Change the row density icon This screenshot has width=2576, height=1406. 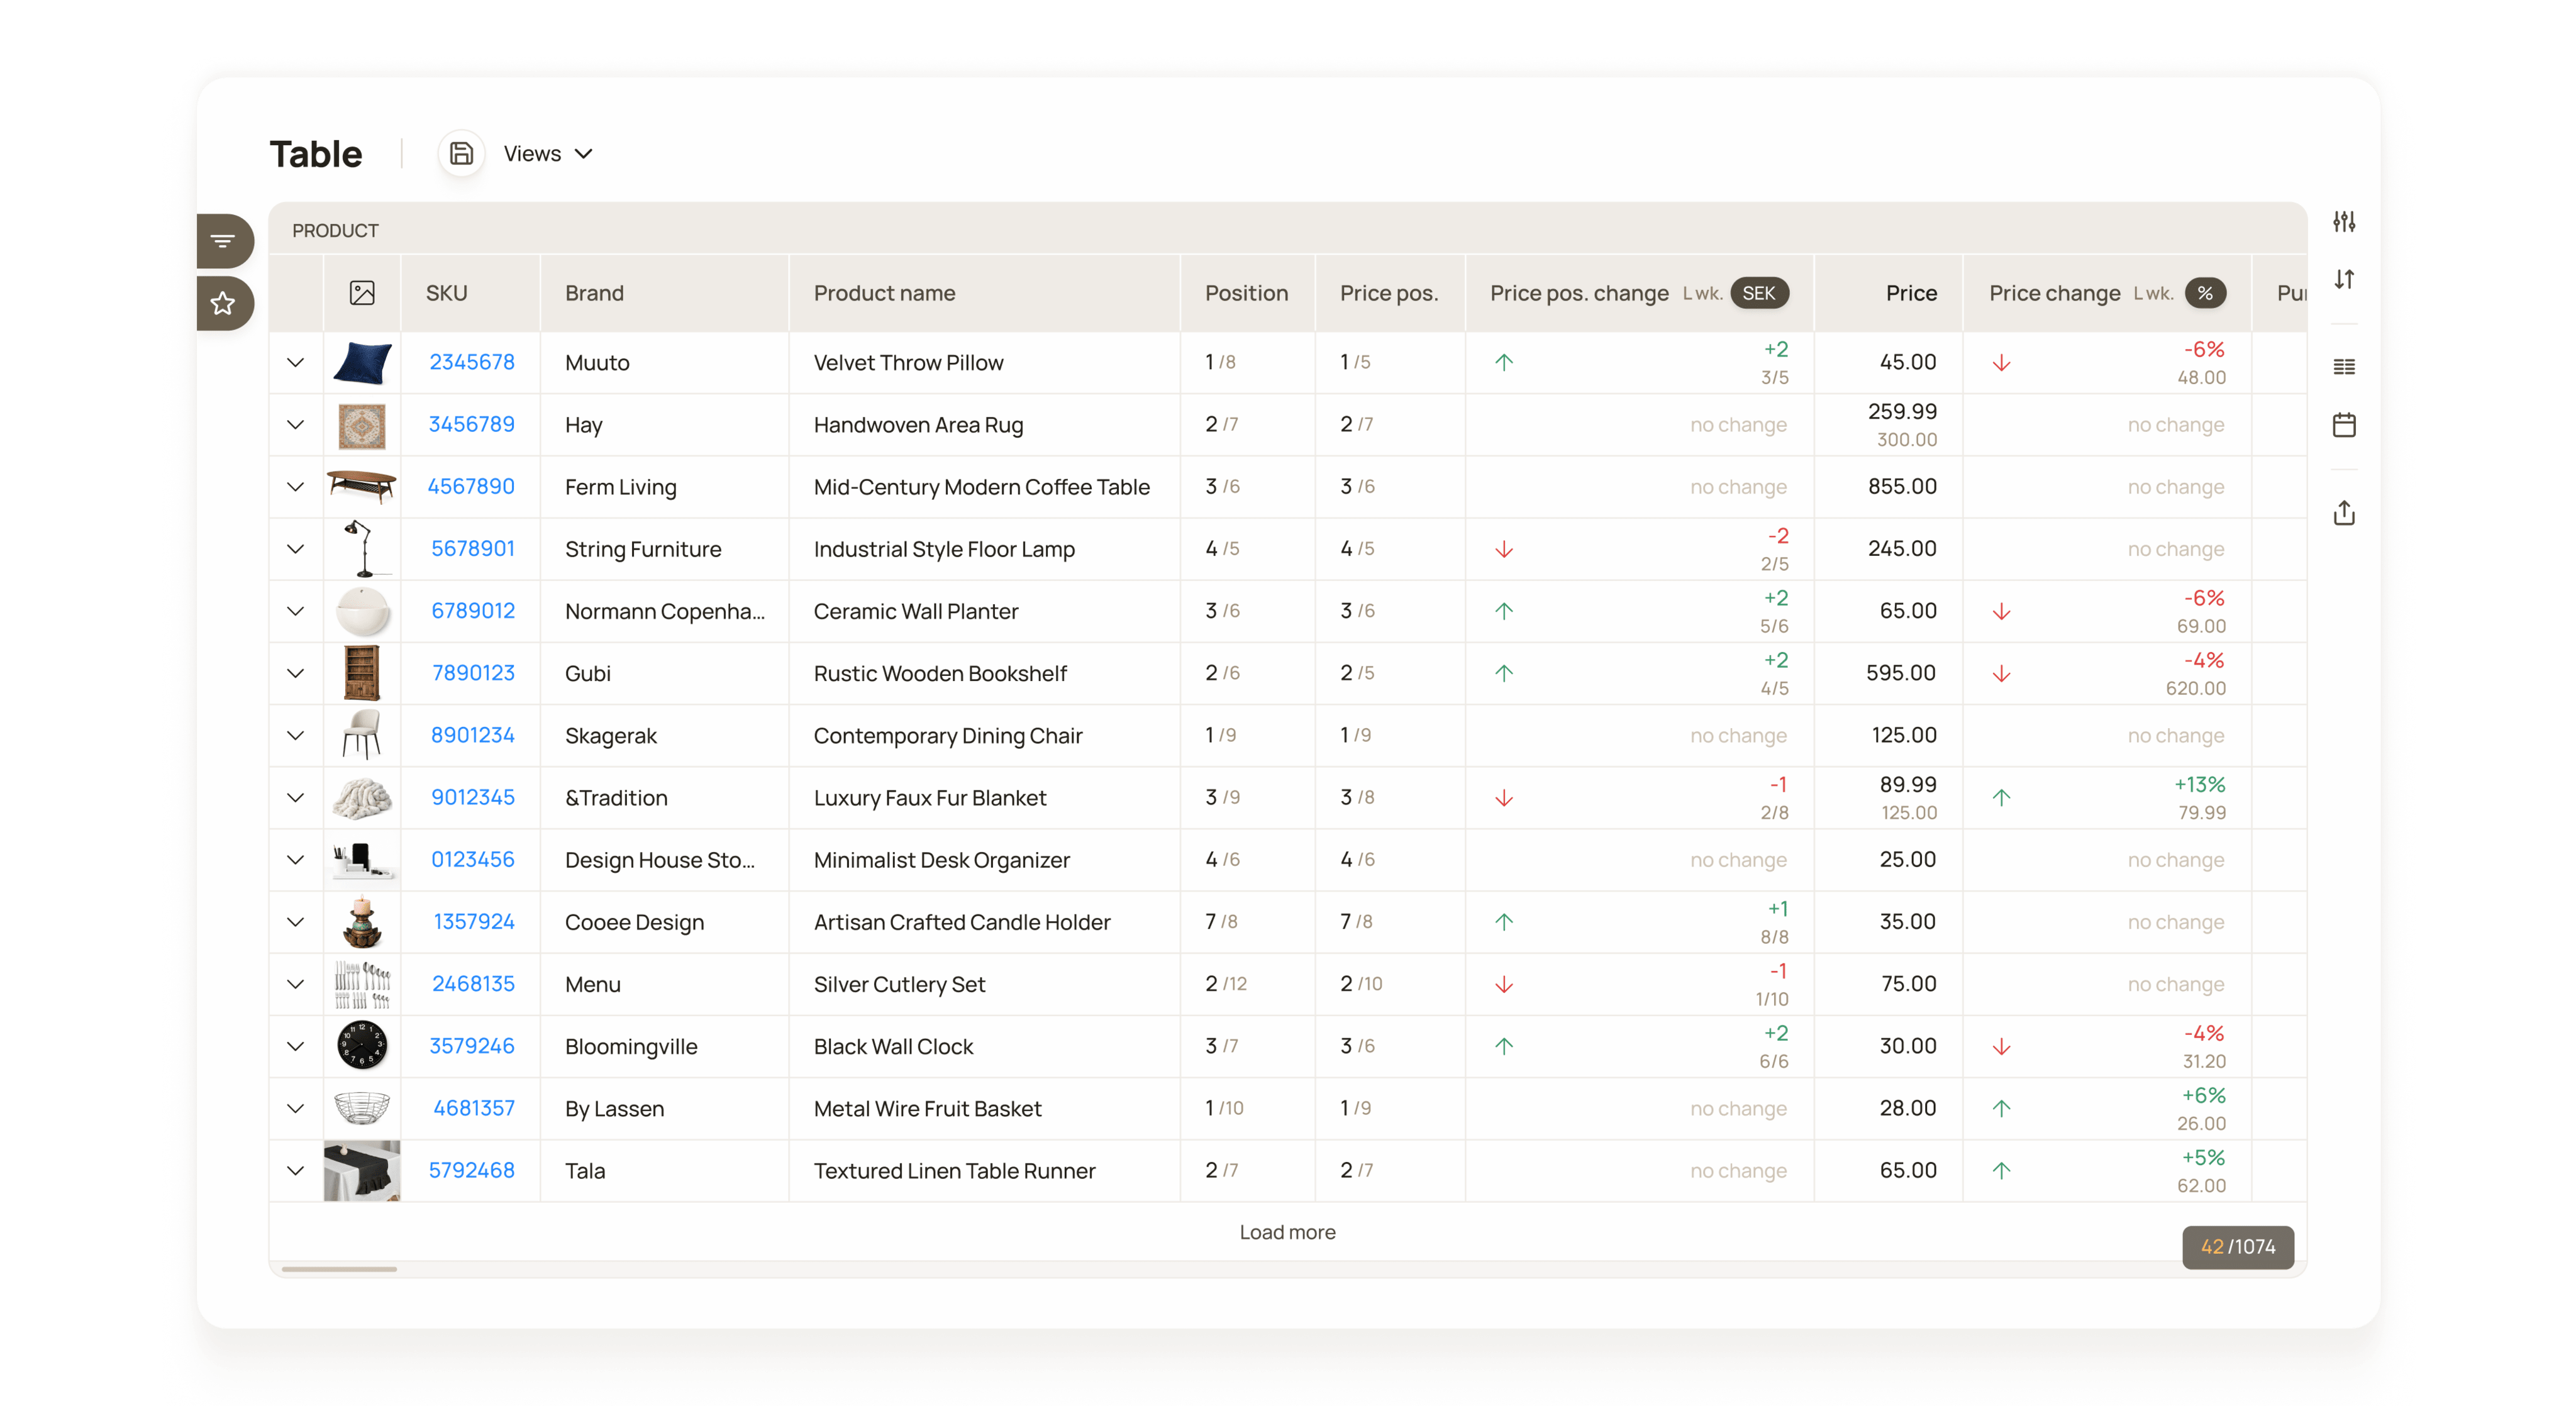2344,367
